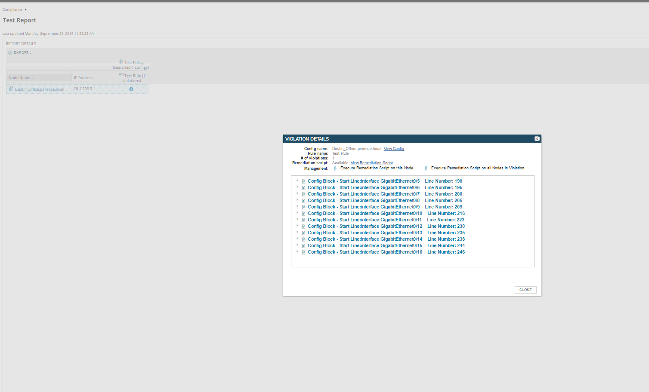
Task: Expand the GigabitEthernet0/12 config block
Action: coord(297,226)
